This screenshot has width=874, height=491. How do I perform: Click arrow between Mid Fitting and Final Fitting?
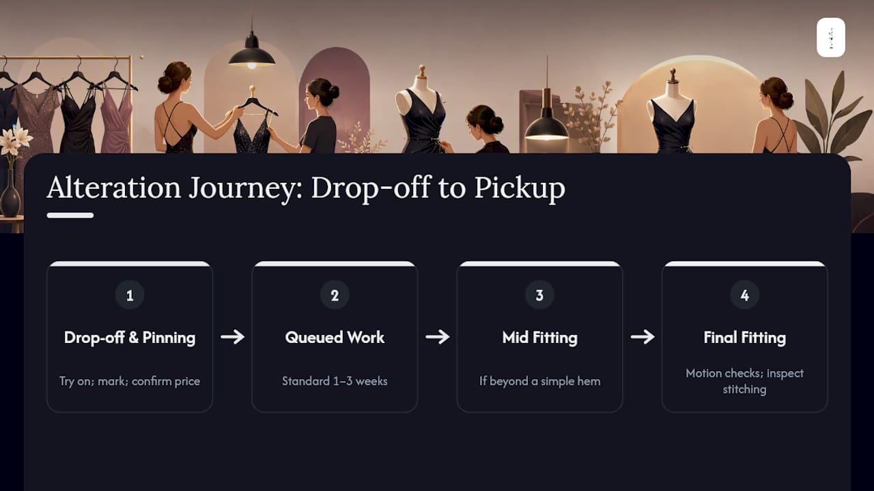click(x=642, y=337)
